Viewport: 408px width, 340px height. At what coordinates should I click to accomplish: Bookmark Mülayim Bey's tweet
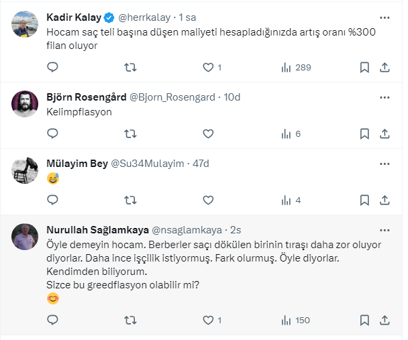tap(364, 200)
